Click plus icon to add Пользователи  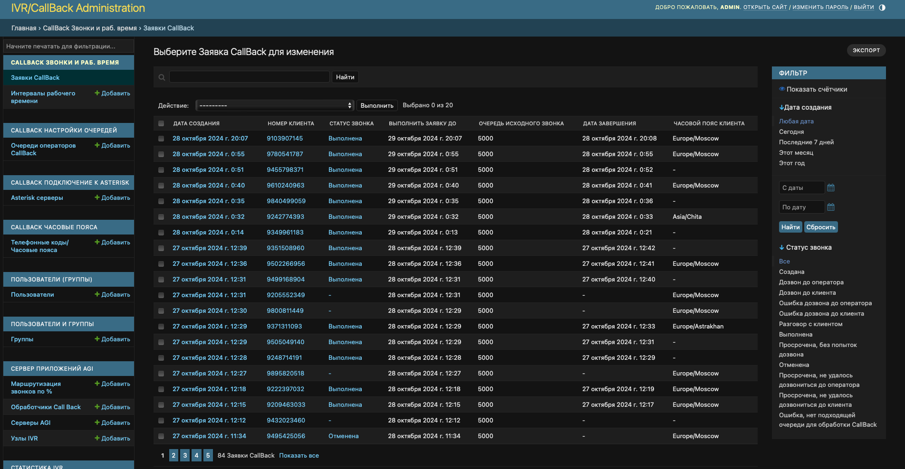tap(97, 294)
